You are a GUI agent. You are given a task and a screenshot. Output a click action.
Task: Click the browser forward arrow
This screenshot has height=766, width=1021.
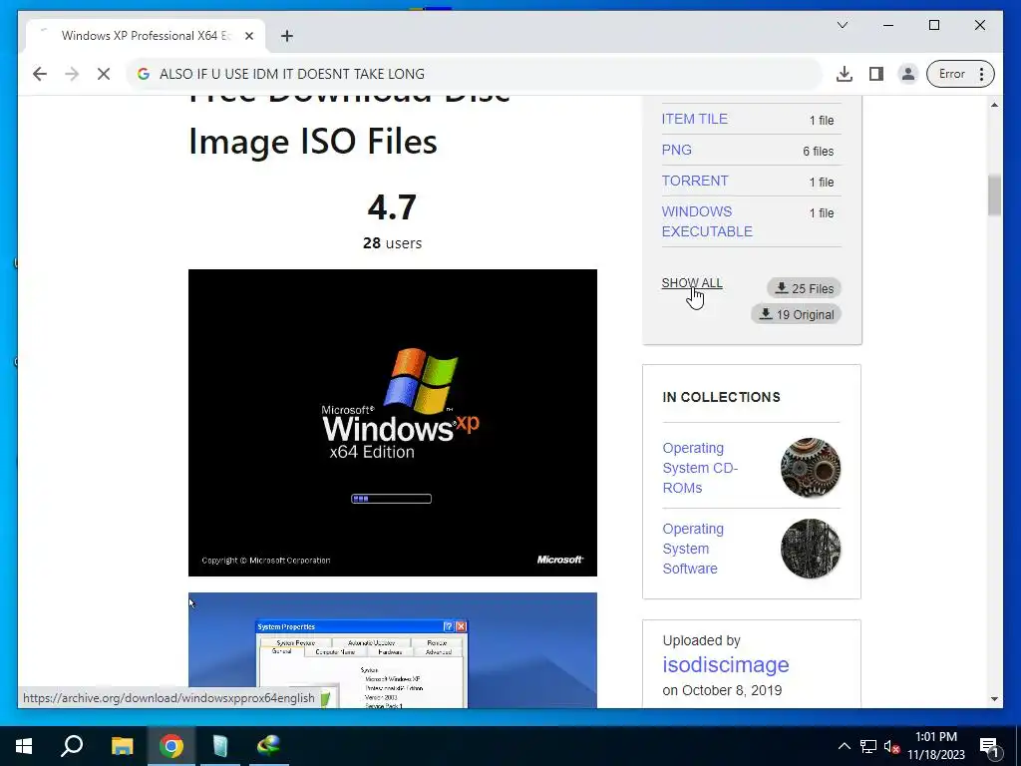click(72, 74)
